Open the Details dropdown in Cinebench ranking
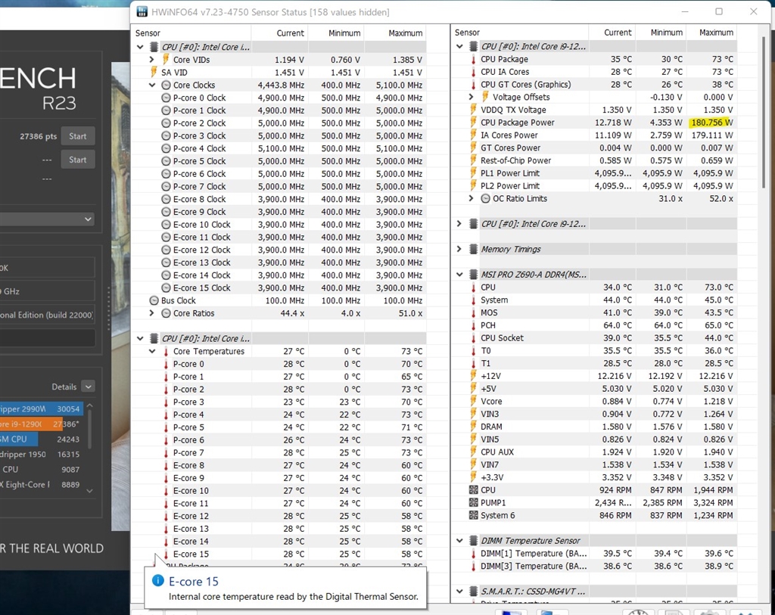The height and width of the screenshot is (615, 775). (x=88, y=387)
